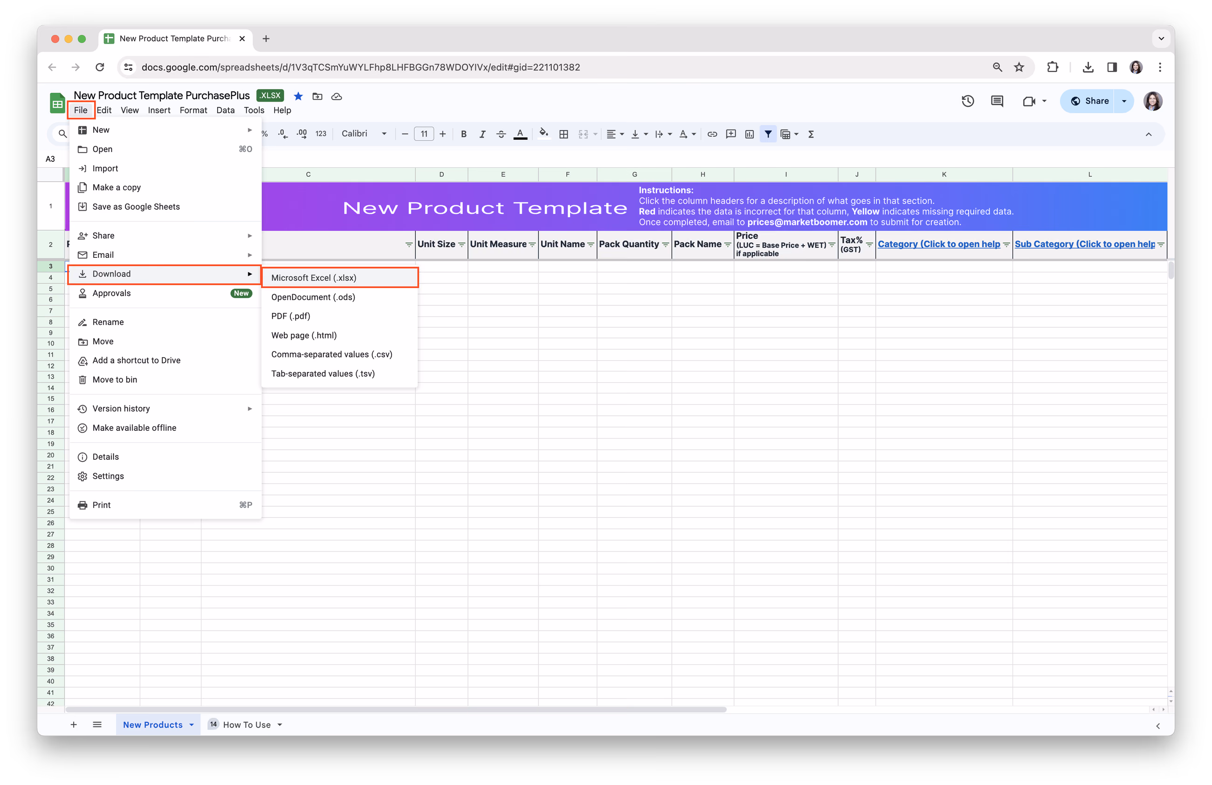Open the Data menu
Viewport: 1212px width, 785px height.
tap(225, 110)
